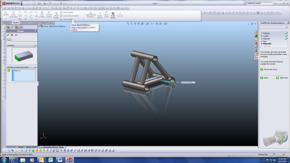This screenshot has width=290, height=163.
Task: Click the Fixed Geometry callout label
Action: click(x=188, y=82)
